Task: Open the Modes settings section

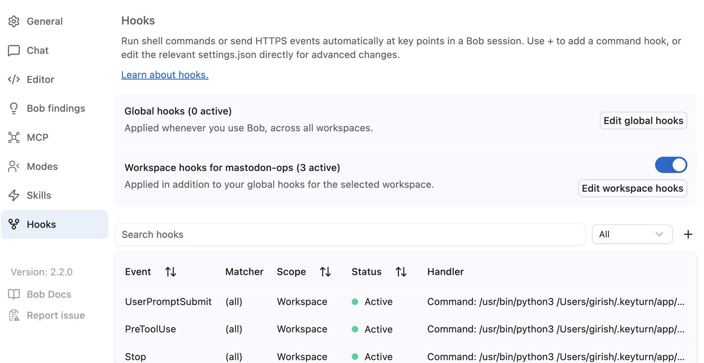Action: [54, 166]
